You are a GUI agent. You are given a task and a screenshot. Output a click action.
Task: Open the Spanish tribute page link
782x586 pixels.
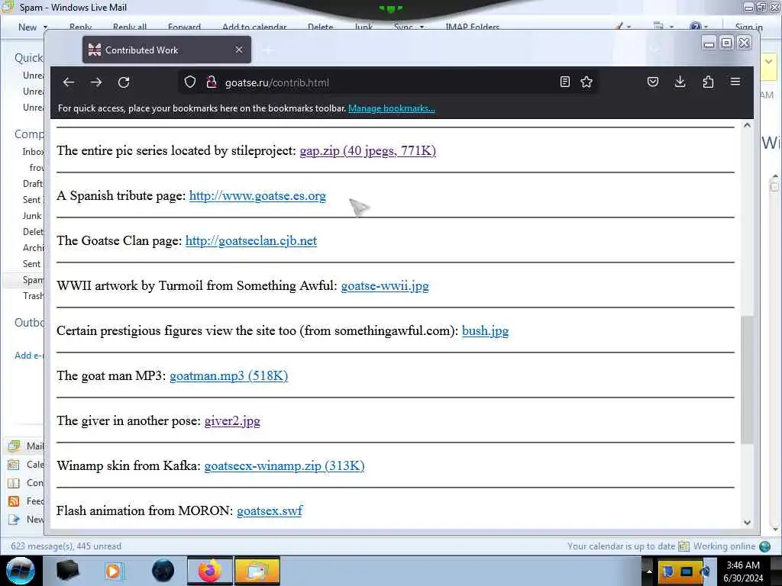coord(257,195)
